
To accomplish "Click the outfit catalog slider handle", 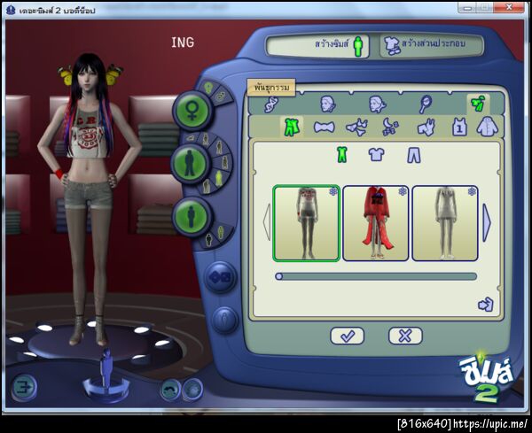I will [279, 276].
